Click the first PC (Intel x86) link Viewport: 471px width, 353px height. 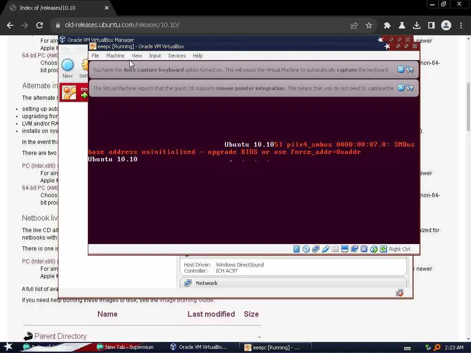[x=40, y=165]
